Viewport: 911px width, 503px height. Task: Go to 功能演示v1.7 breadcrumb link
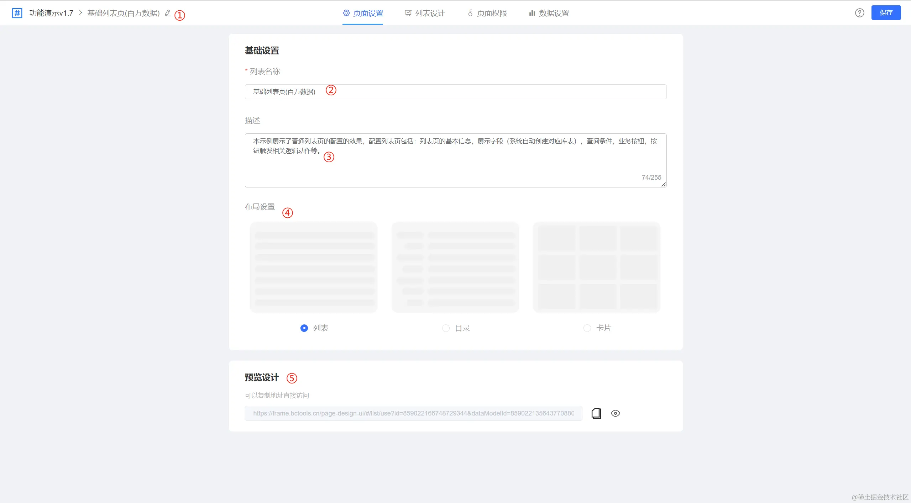click(51, 13)
